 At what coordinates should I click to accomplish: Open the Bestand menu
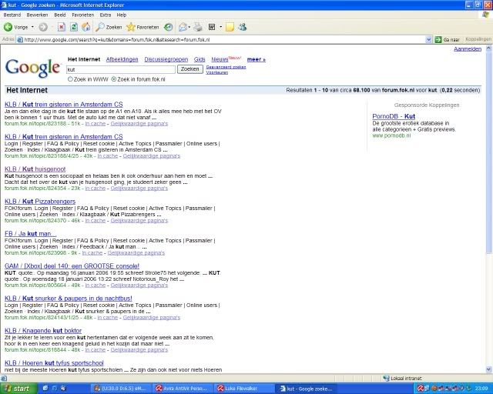pos(12,15)
